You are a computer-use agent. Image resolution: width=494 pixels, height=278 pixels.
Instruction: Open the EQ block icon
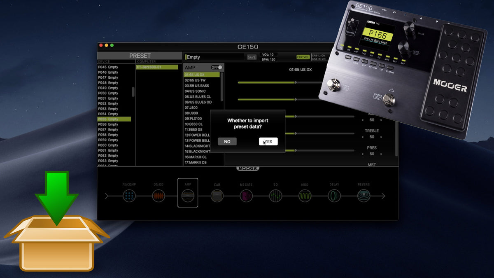click(275, 196)
